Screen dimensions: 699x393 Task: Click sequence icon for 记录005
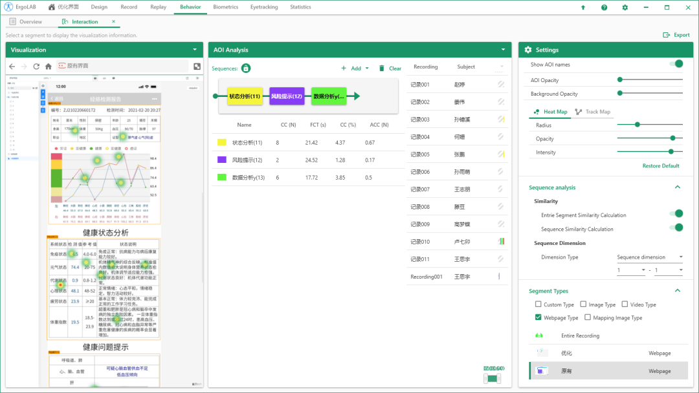pos(501,154)
